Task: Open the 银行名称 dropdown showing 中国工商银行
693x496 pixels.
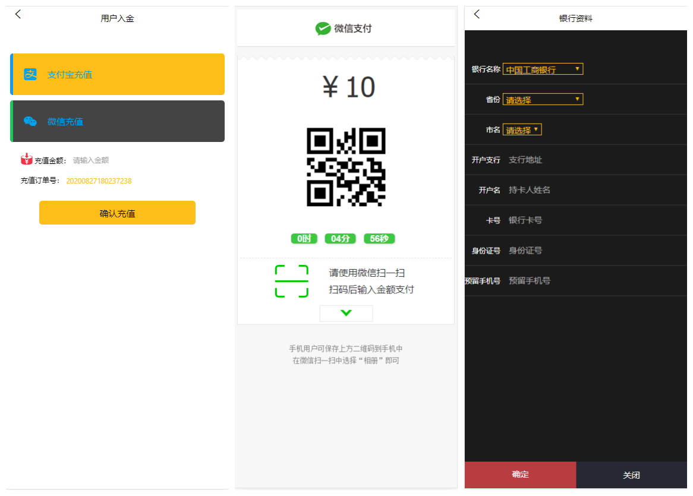Action: pos(542,68)
